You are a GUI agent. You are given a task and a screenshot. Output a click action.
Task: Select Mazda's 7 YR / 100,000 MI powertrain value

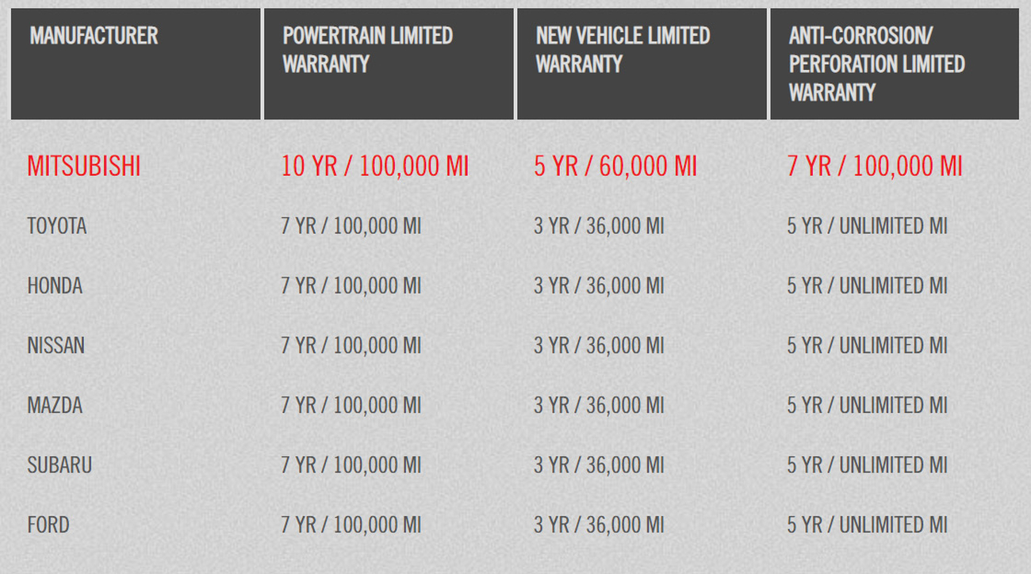tap(351, 405)
